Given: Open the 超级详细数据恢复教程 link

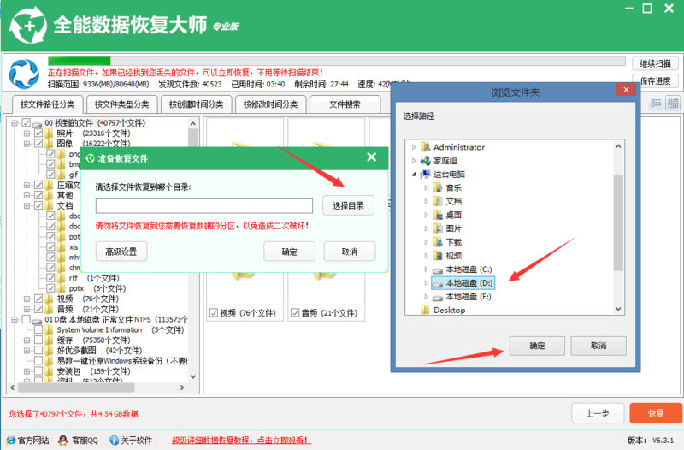Looking at the screenshot, I should pyautogui.click(x=242, y=440).
